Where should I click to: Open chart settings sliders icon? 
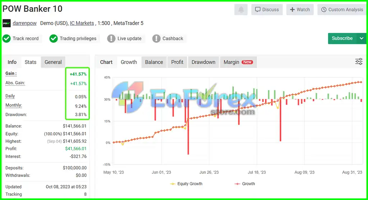[x=359, y=62]
